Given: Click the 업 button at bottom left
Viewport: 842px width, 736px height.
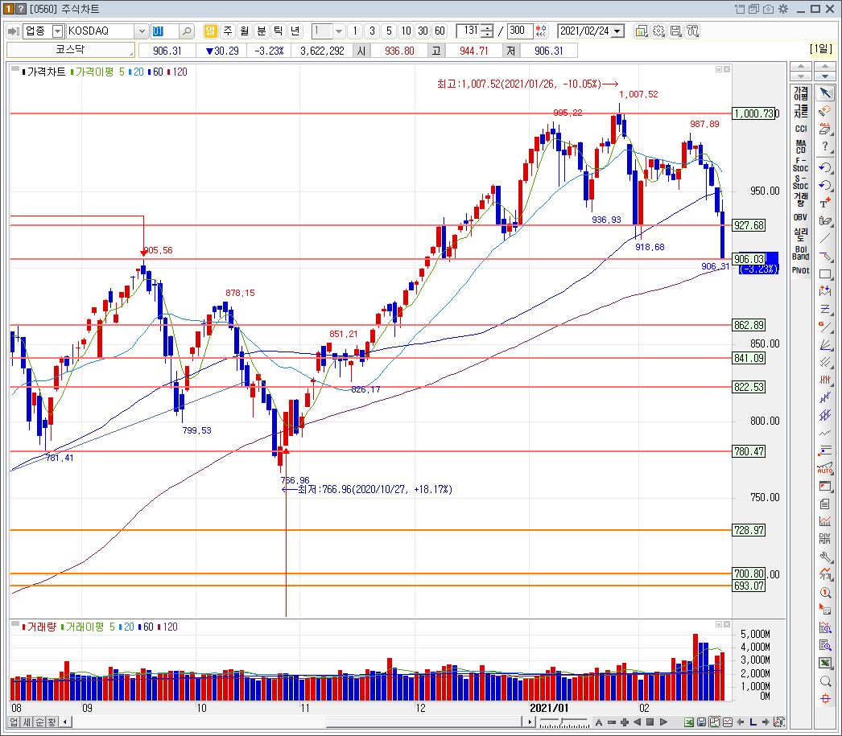Looking at the screenshot, I should (14, 722).
